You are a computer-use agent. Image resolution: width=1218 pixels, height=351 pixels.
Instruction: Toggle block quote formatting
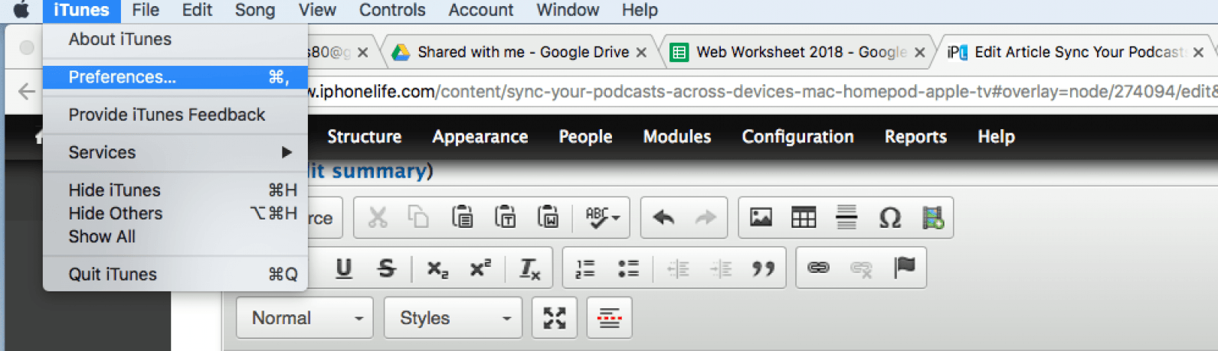pos(763,268)
